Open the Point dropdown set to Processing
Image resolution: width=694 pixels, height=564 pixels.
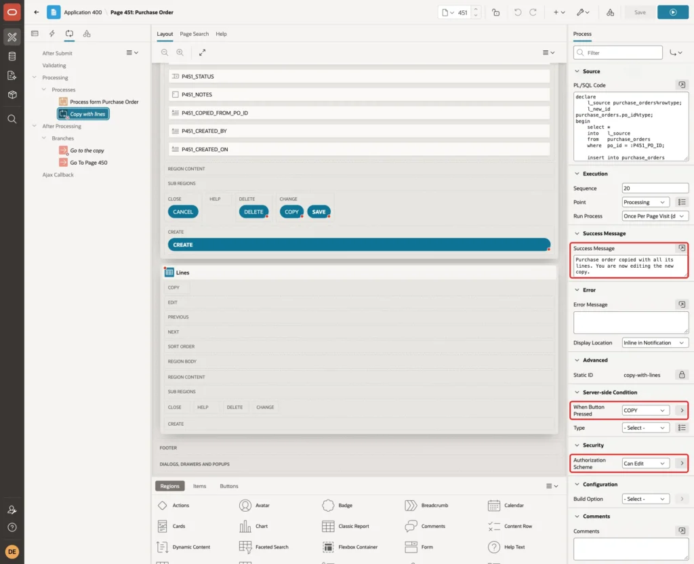coord(645,202)
